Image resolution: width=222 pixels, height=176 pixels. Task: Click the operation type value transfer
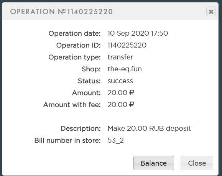pos(120,57)
